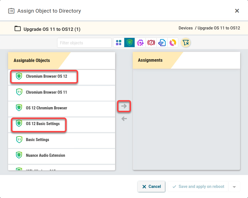Click the Assign Object to Directory header icon

click(x=11, y=11)
